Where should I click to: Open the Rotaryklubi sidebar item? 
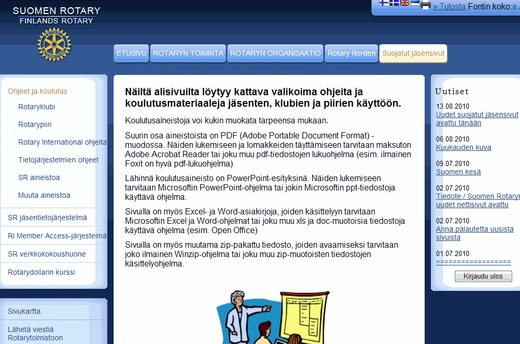click(36, 107)
